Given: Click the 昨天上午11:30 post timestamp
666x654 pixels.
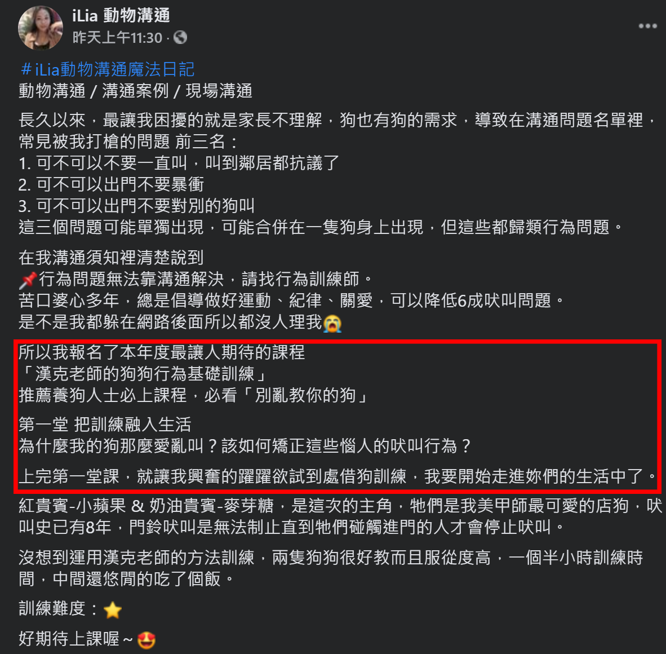Looking at the screenshot, I should 117,38.
